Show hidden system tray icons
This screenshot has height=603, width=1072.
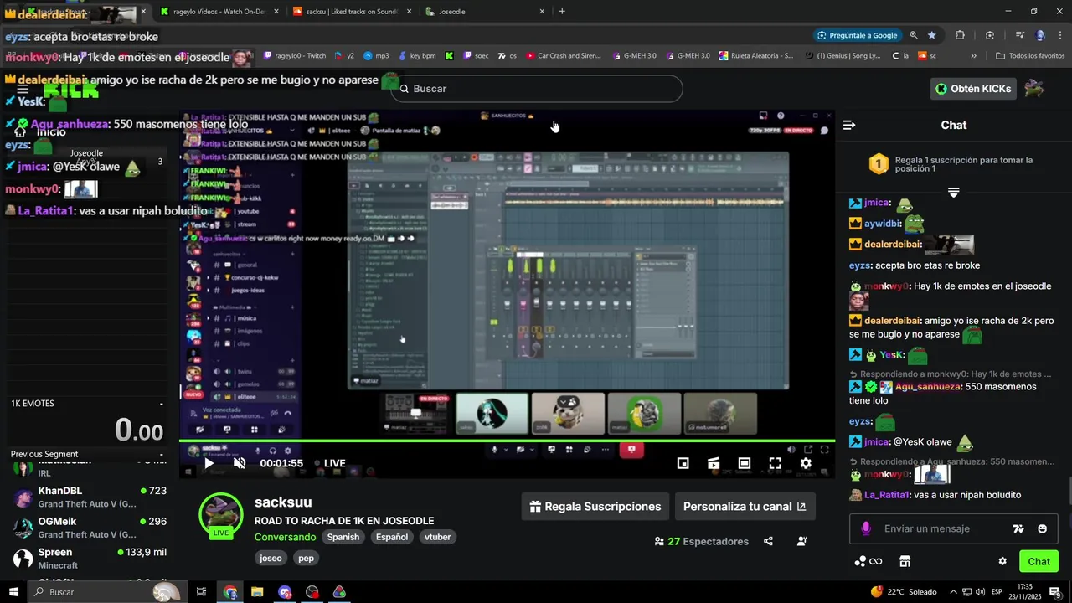coord(953,592)
